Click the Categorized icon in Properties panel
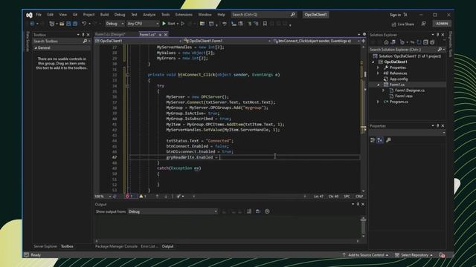The image size is (476, 267). tap(373, 140)
